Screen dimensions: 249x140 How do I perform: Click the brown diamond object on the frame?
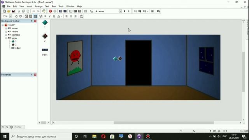click(120, 59)
